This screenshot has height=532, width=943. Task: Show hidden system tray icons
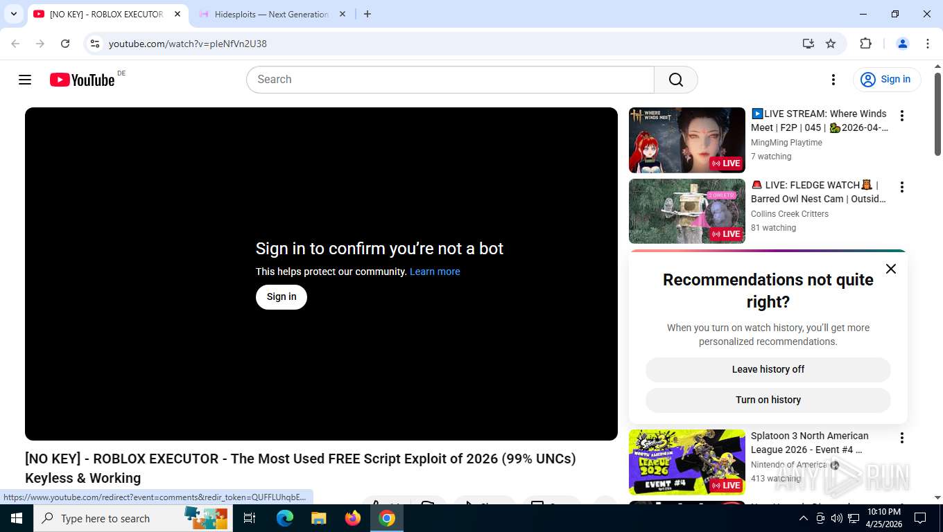click(804, 518)
